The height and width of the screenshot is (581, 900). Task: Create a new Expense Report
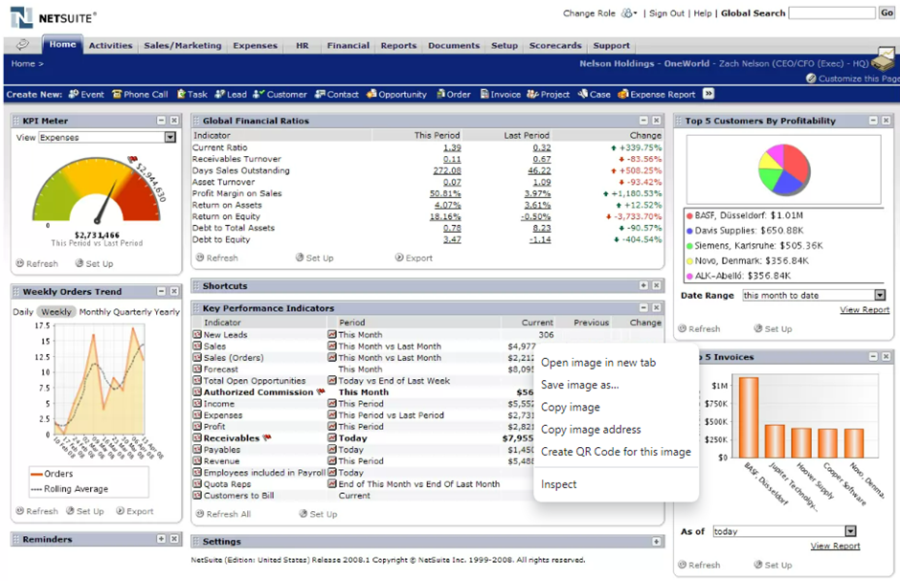point(656,94)
